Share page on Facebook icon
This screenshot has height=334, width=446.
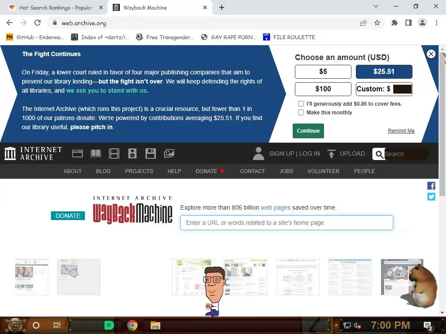point(431,186)
